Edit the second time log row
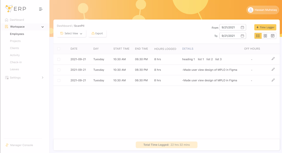282x153 pixels. (273, 69)
